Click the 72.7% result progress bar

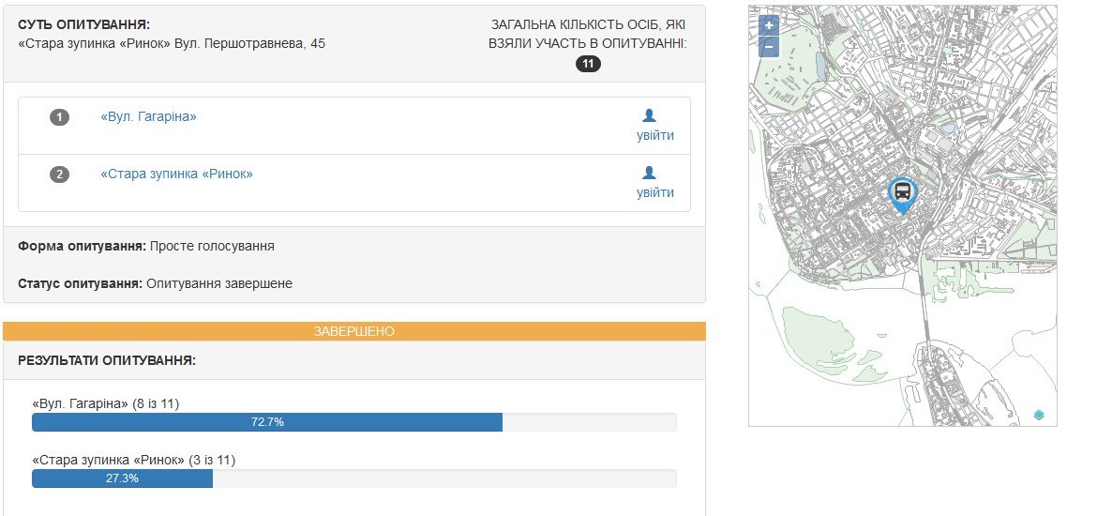(x=267, y=422)
